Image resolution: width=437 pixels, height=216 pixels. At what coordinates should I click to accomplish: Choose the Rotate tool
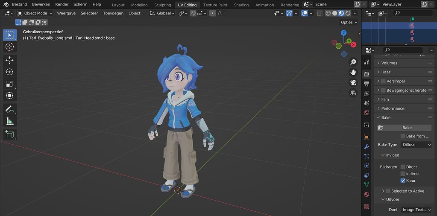9,72
